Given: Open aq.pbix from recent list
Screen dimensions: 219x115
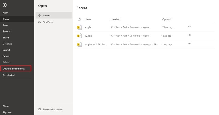Looking at the screenshot, I should tap(89, 27).
